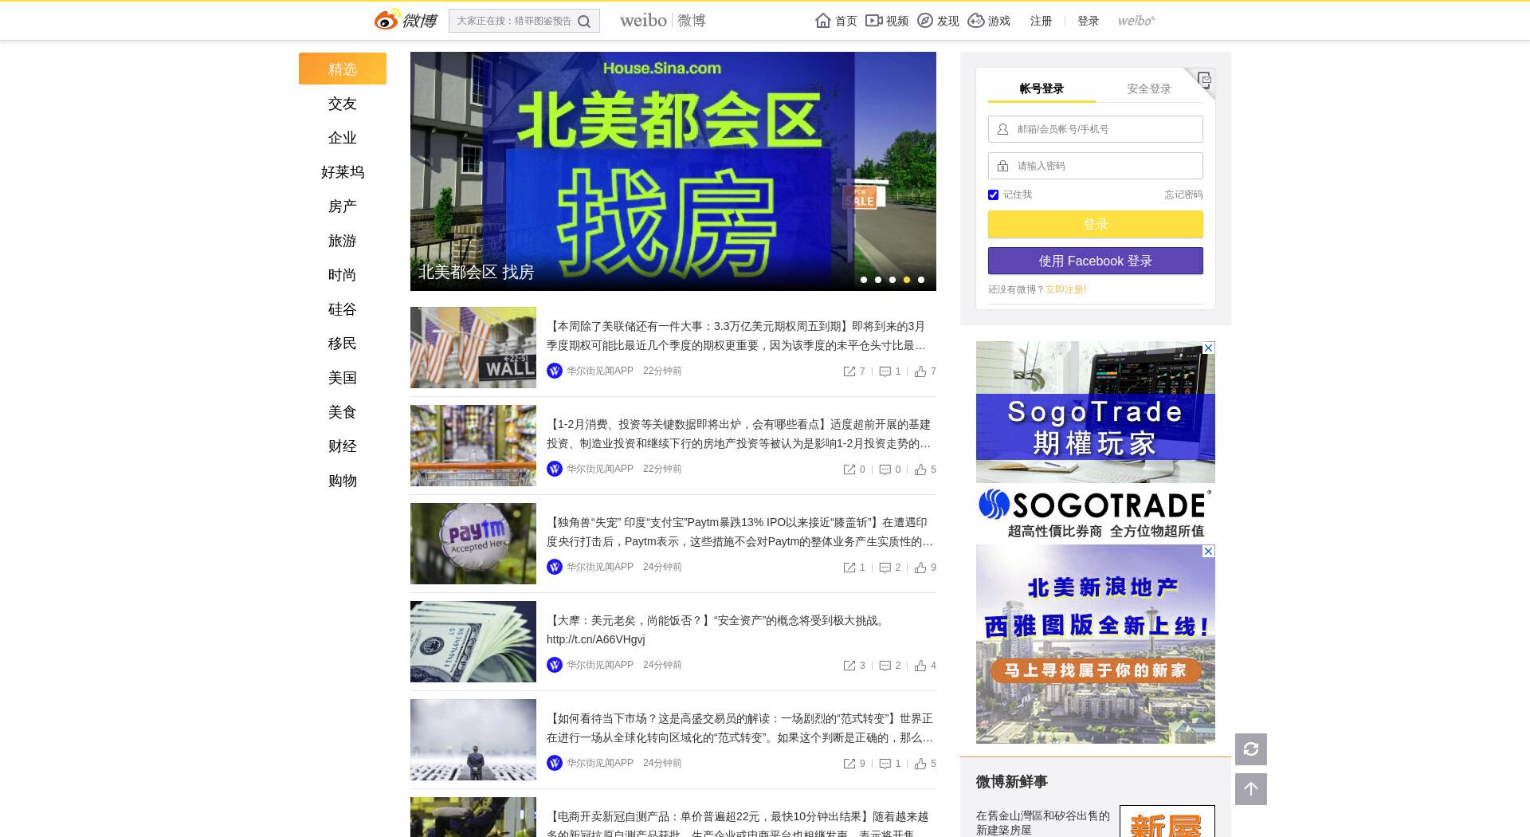The height and width of the screenshot is (837, 1530).
Task: Open 视频 video navigation item
Action: point(887,21)
